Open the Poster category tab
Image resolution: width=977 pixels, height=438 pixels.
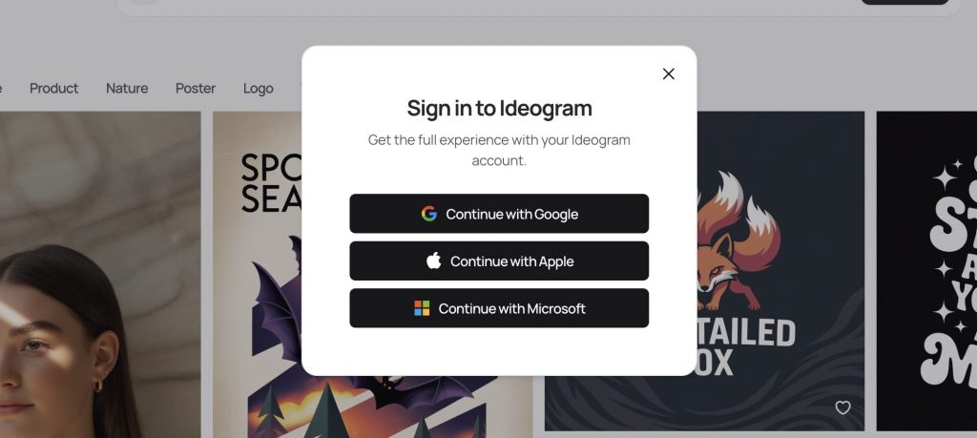196,89
